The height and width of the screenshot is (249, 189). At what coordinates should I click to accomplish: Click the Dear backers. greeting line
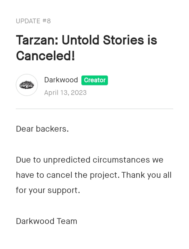pos(43,129)
